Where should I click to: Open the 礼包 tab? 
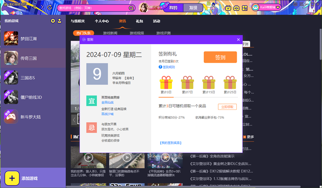139,21
